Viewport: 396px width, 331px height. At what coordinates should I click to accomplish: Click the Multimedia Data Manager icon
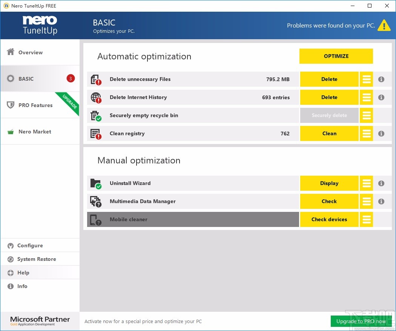pos(96,201)
